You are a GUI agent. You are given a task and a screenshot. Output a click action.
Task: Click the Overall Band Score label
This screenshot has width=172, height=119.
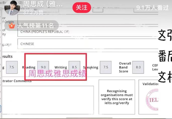[x=125, y=67]
